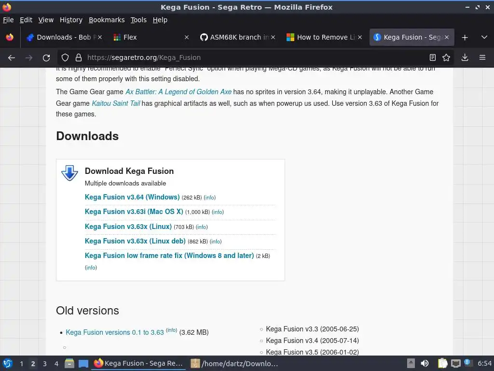Open info for the Mac OS X download
This screenshot has width=494, height=371.
click(x=218, y=213)
